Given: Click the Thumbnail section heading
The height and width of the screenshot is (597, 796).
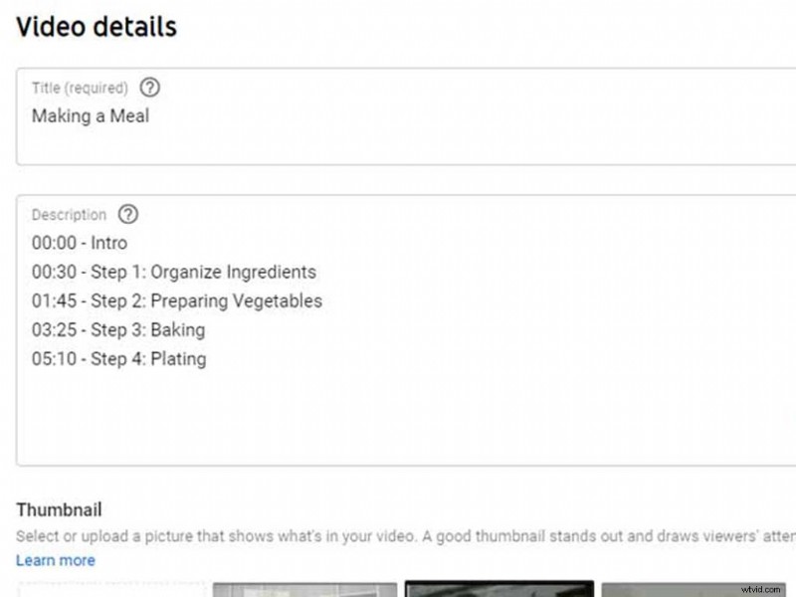Looking at the screenshot, I should click(x=59, y=510).
